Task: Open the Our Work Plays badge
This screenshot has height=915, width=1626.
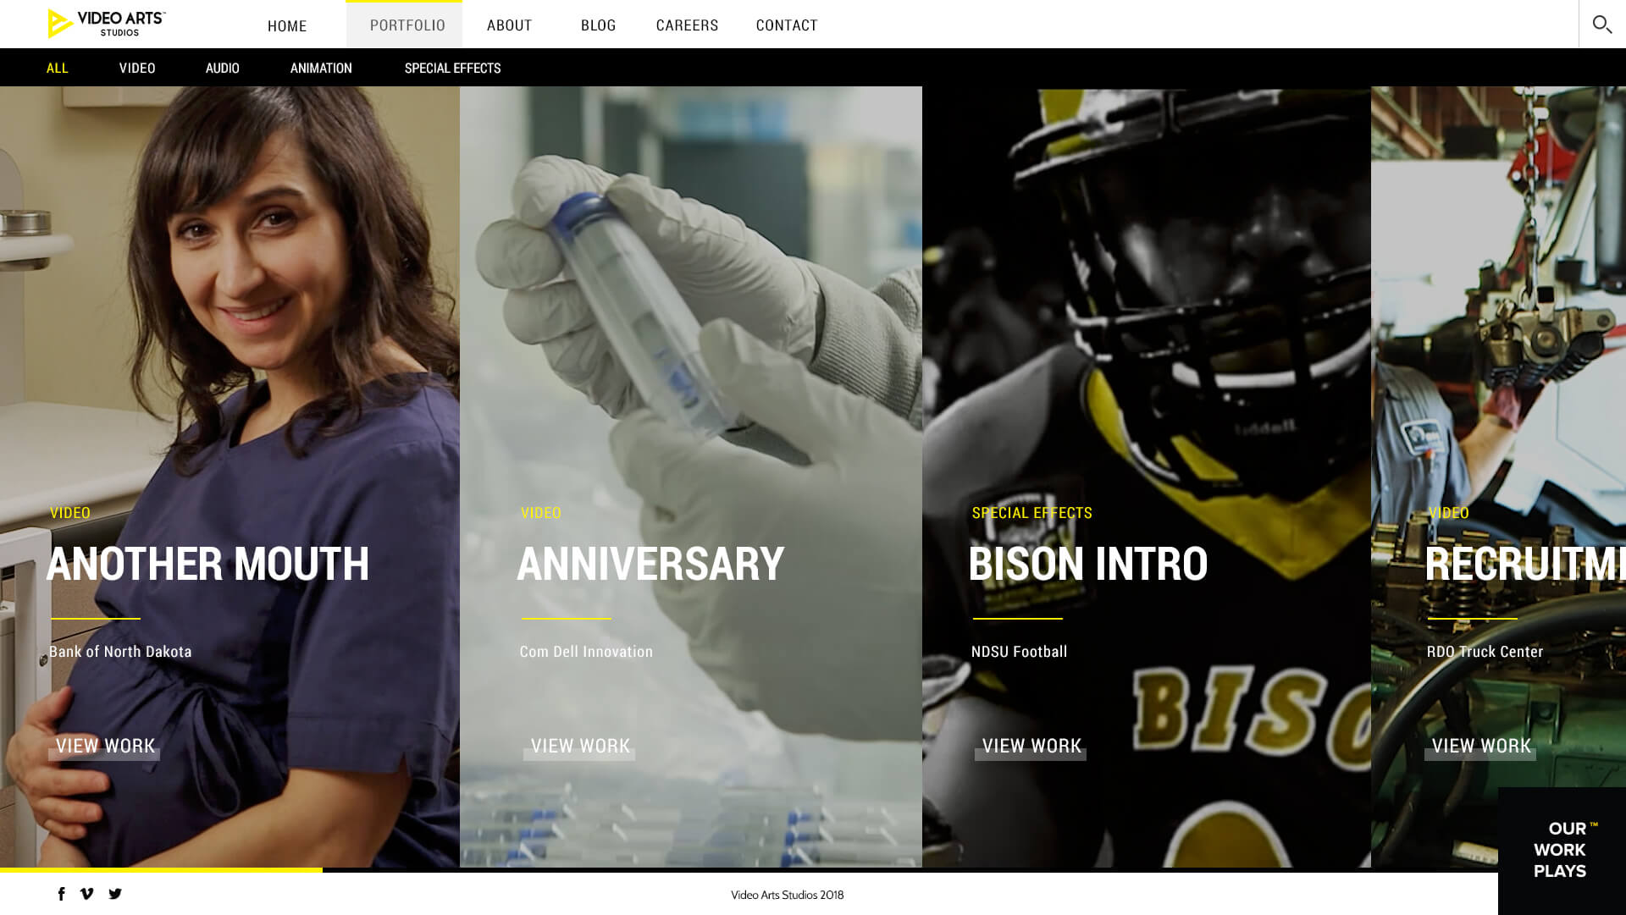Action: pos(1561,850)
